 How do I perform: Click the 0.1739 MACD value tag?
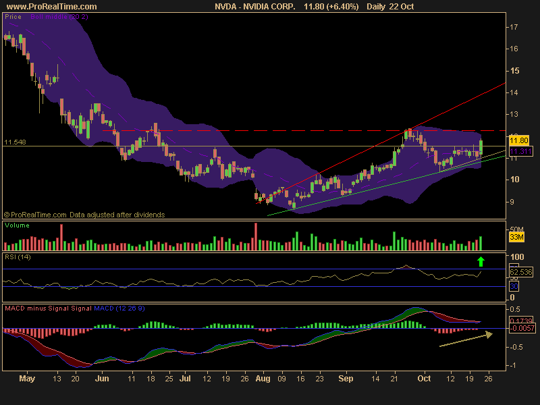coord(521,321)
